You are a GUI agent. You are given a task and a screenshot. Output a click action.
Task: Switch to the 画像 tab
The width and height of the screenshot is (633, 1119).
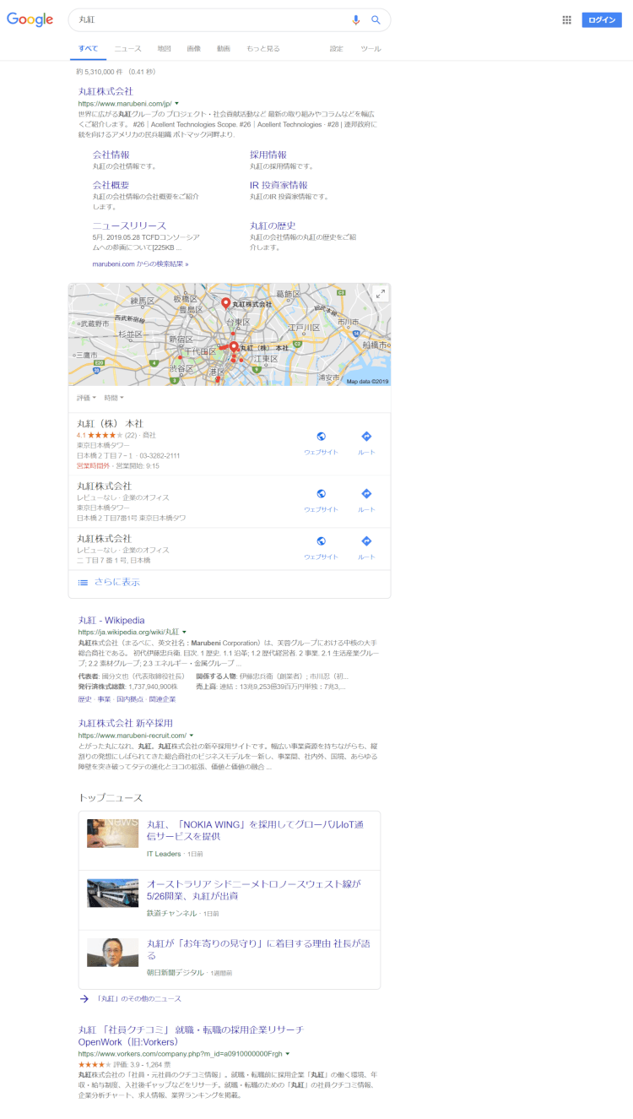[x=193, y=49]
